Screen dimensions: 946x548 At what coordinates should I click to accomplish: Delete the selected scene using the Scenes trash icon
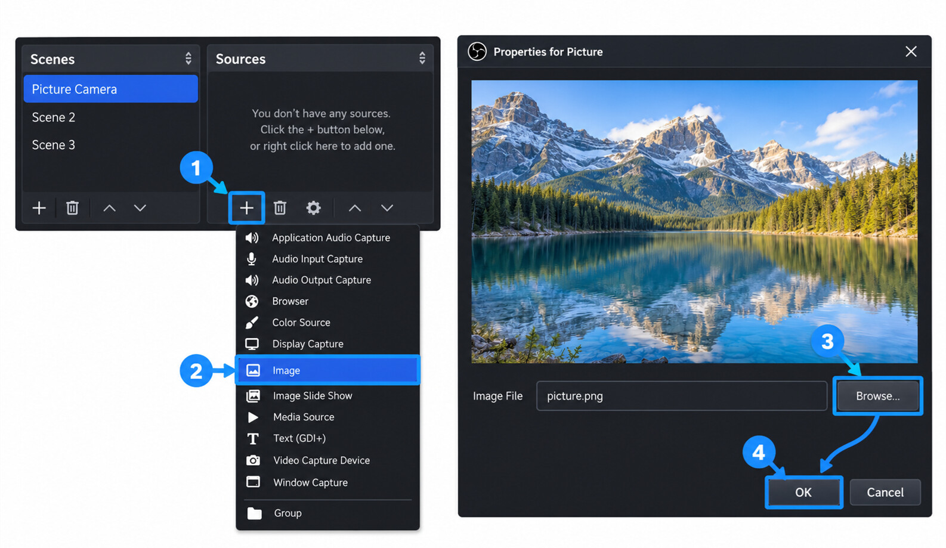point(72,208)
